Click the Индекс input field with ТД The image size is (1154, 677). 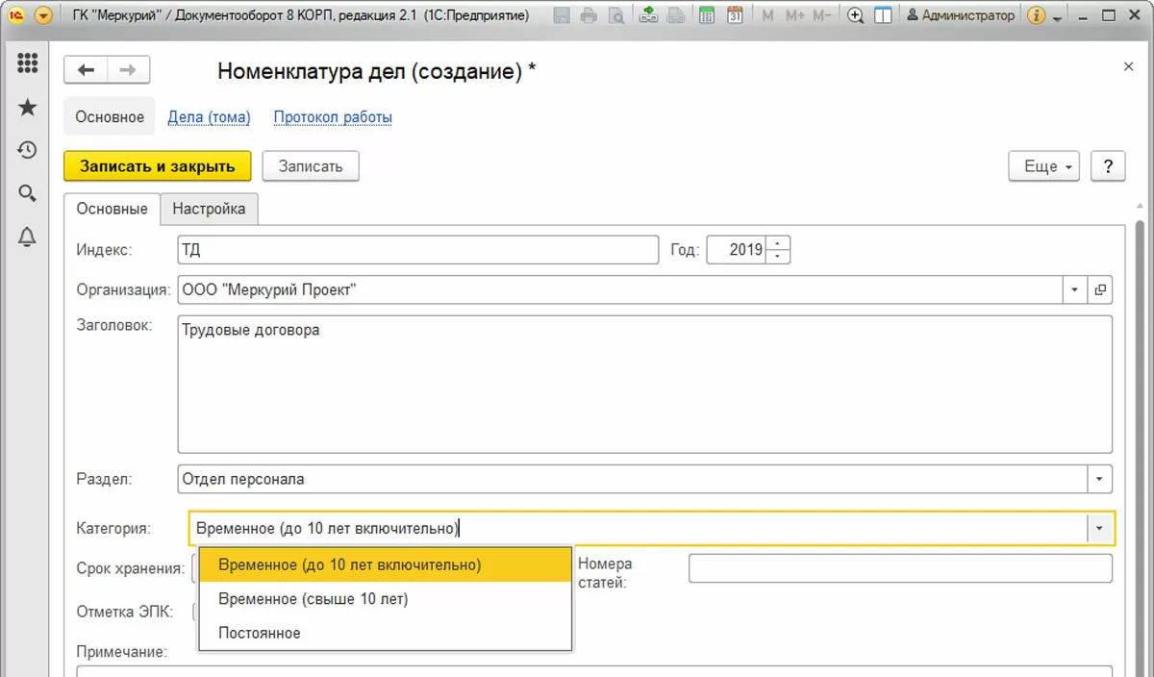coord(418,250)
